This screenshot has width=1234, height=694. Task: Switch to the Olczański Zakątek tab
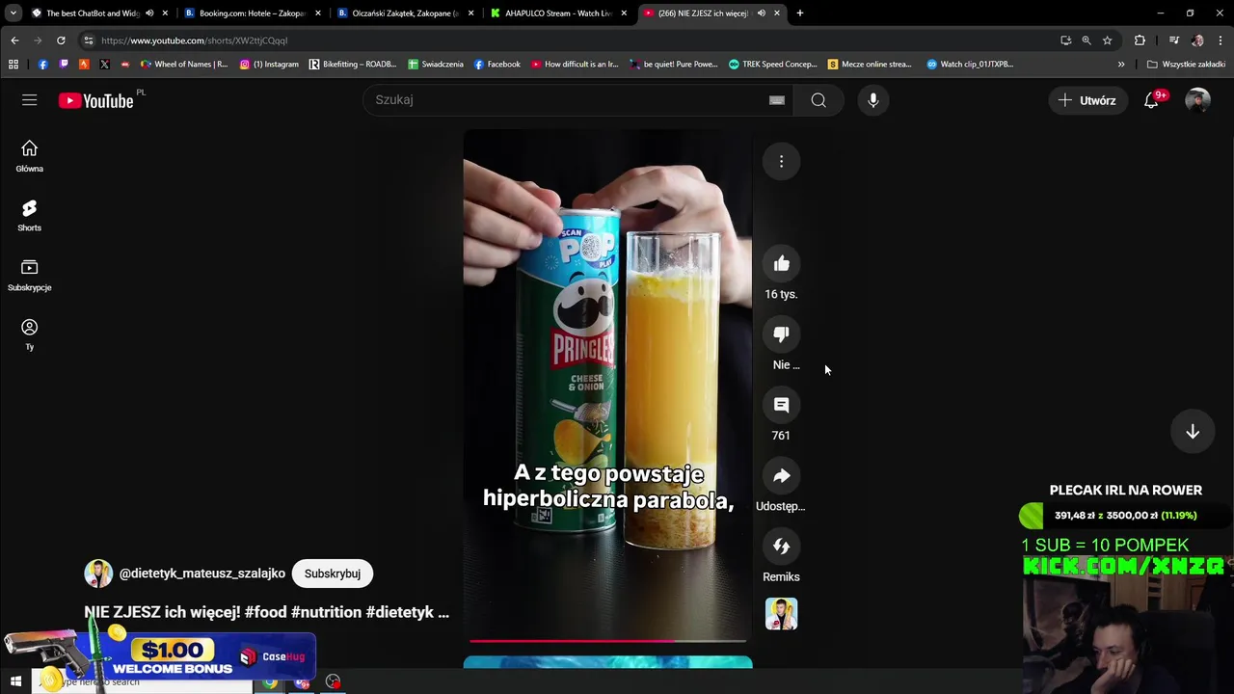pos(405,13)
